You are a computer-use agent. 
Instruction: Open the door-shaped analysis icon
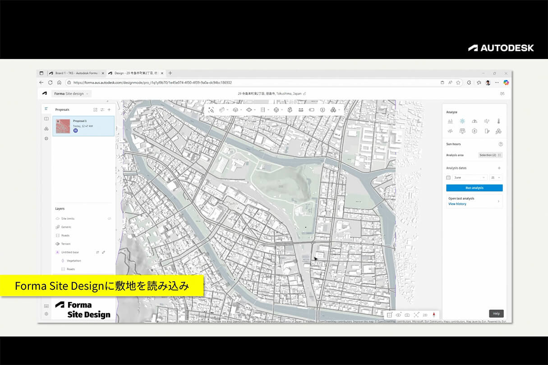click(487, 131)
